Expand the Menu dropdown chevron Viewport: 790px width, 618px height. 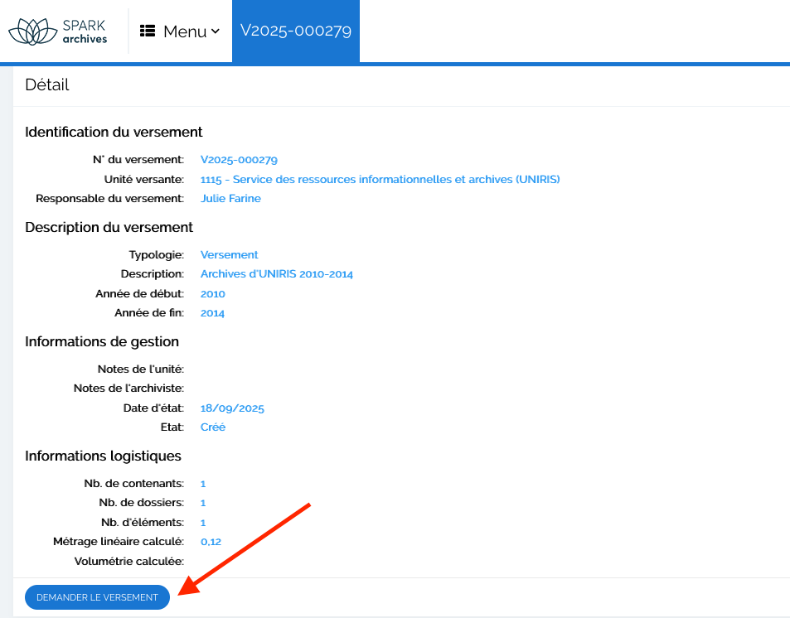tap(216, 31)
